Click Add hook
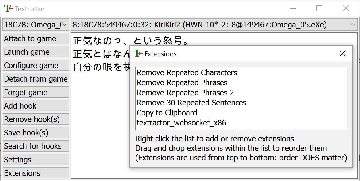 click(30, 106)
